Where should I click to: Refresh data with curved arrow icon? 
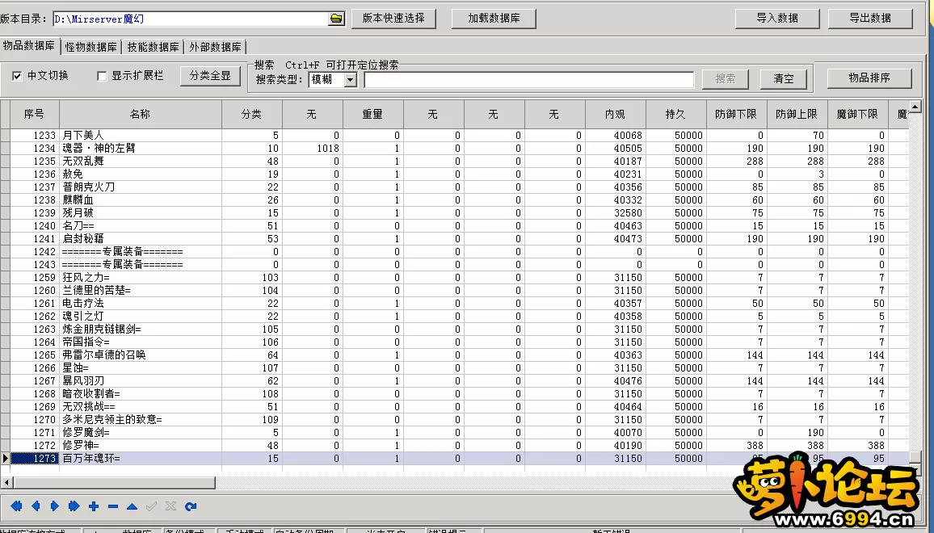191,506
